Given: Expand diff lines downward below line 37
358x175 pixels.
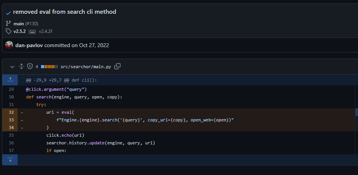Looking at the screenshot, I should coord(10,160).
